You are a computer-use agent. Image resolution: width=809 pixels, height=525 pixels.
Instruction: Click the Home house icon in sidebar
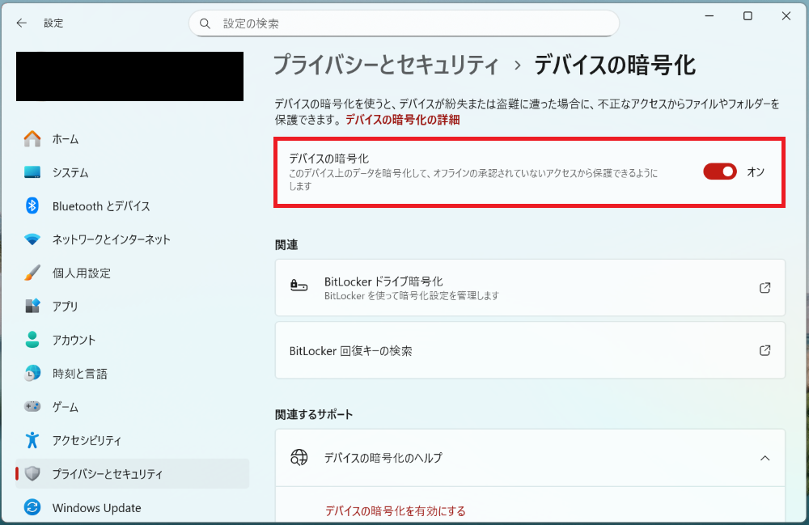(32, 139)
